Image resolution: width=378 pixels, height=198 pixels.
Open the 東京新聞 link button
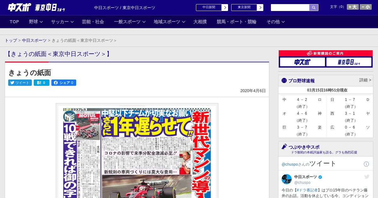pyautogui.click(x=244, y=8)
